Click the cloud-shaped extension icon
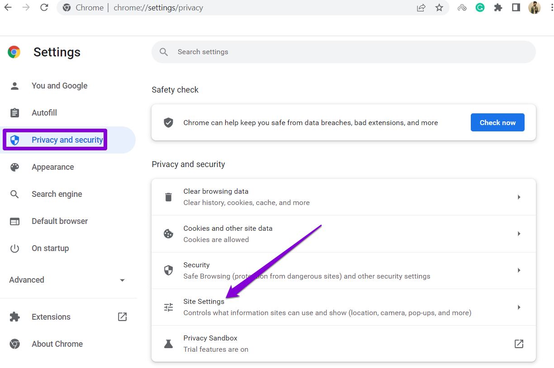 [x=462, y=8]
